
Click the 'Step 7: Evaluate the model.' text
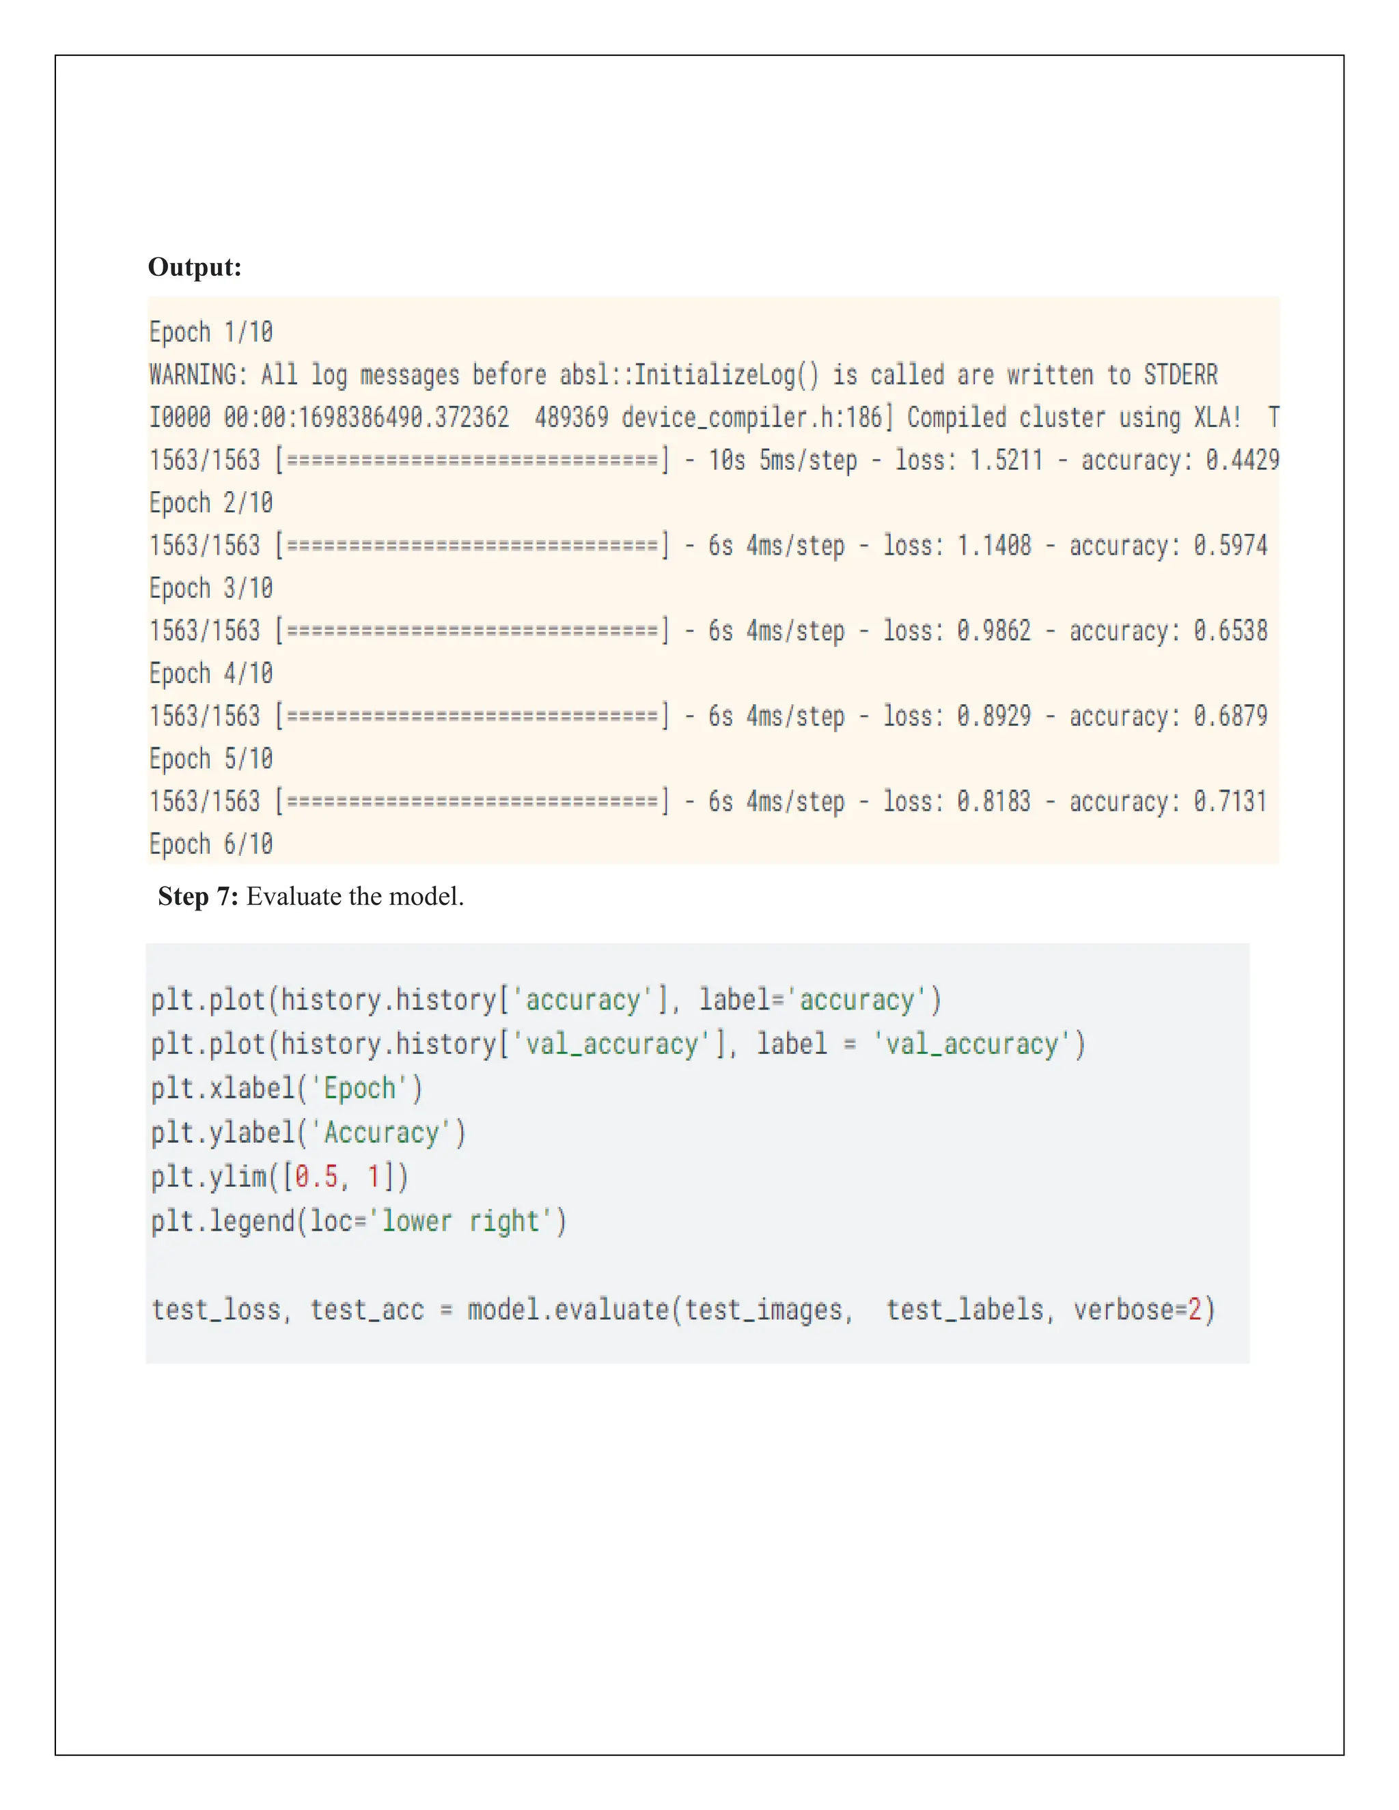(311, 897)
